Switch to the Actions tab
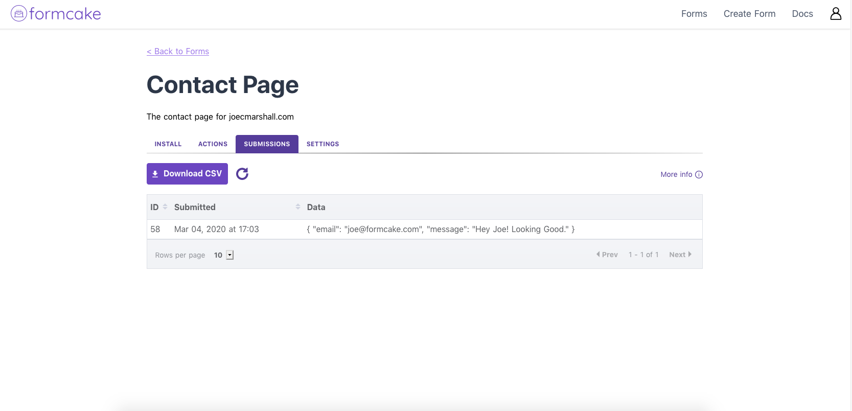852x411 pixels. click(213, 144)
